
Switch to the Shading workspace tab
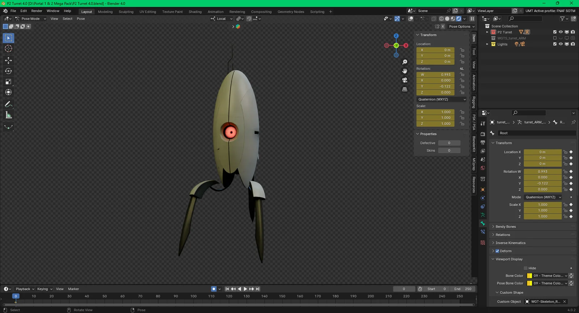click(x=195, y=12)
